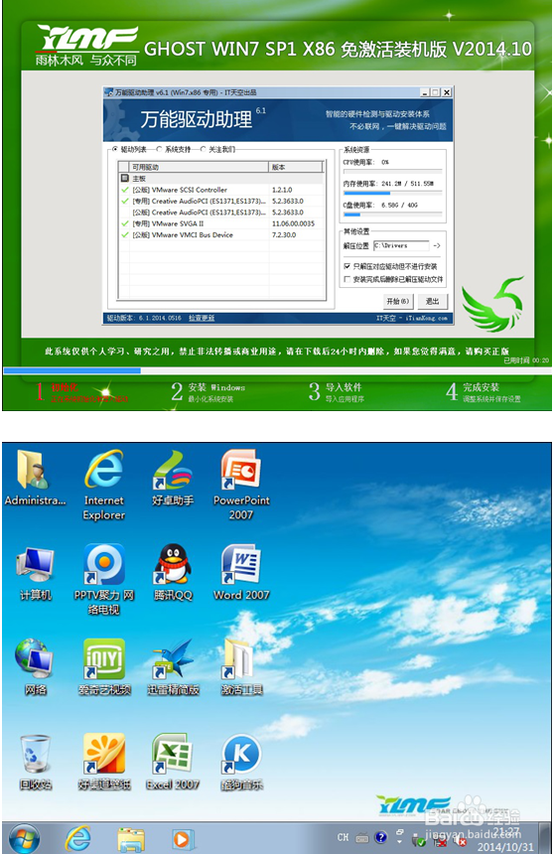Click the 版本 column header

[296, 167]
